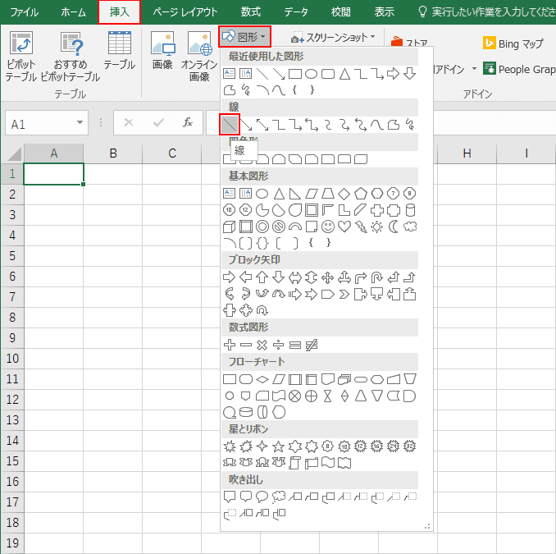
Task: Choose the double-arrow line under 線
Action: [x=262, y=125]
